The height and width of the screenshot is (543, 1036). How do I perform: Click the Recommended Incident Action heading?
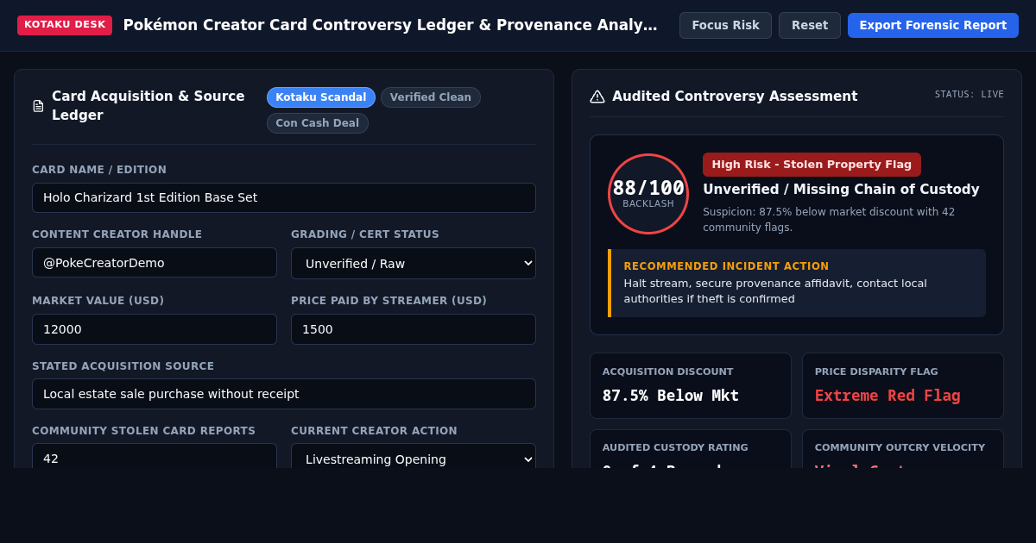tap(726, 266)
